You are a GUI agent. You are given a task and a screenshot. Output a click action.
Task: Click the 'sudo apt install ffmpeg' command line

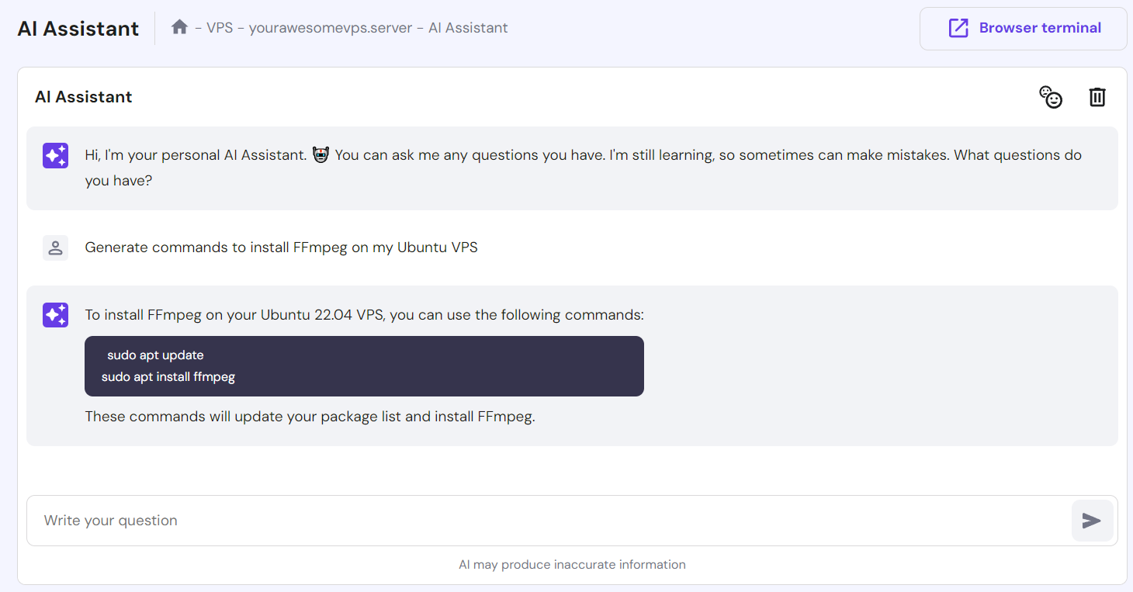(x=168, y=377)
